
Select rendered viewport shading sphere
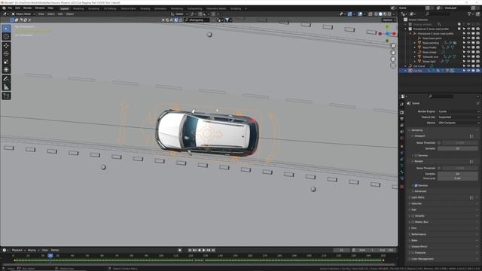389,14
